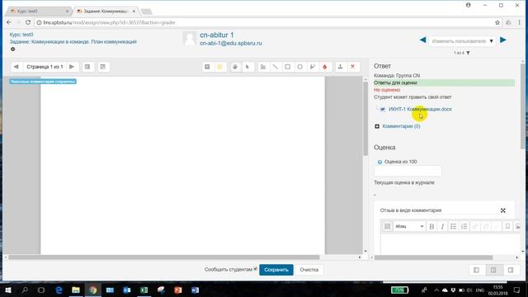
Task: Click the Очистка reset button
Action: tap(309, 270)
